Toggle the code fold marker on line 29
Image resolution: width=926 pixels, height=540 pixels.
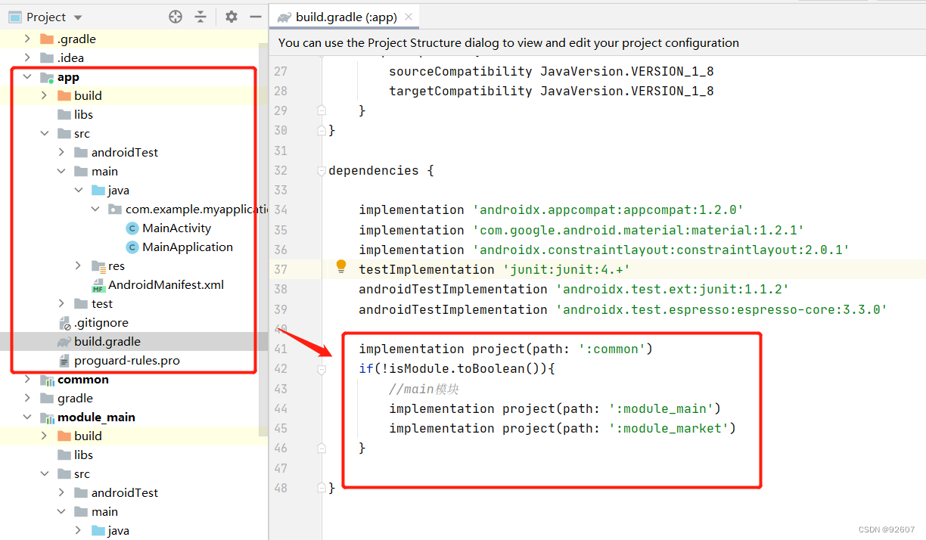coord(322,110)
